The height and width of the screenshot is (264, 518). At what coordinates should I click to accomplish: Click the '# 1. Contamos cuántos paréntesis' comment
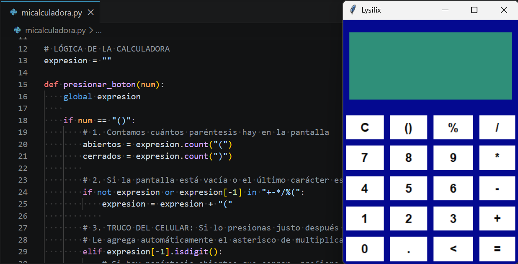click(x=206, y=132)
